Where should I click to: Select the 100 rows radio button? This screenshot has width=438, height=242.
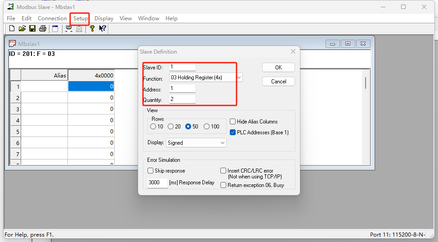(x=207, y=127)
